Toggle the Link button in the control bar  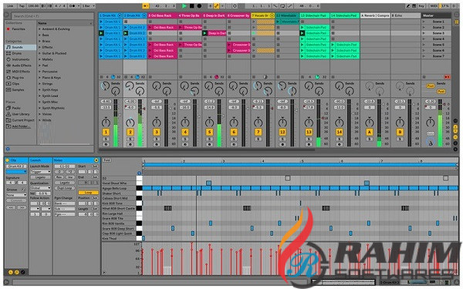tap(10, 5)
